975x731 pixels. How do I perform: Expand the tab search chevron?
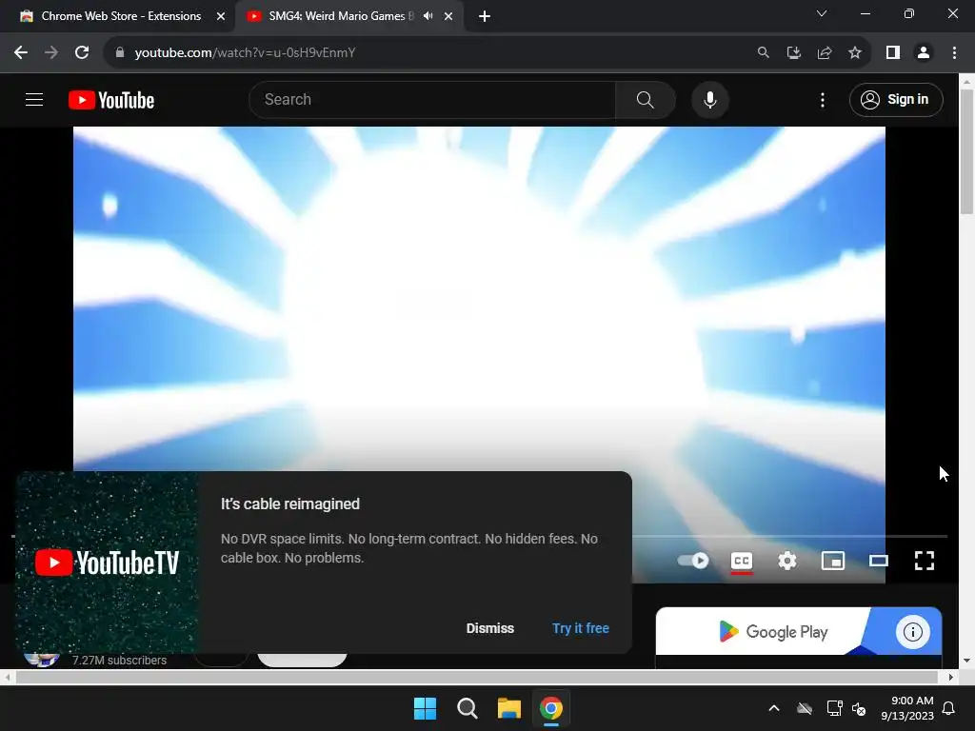point(822,13)
